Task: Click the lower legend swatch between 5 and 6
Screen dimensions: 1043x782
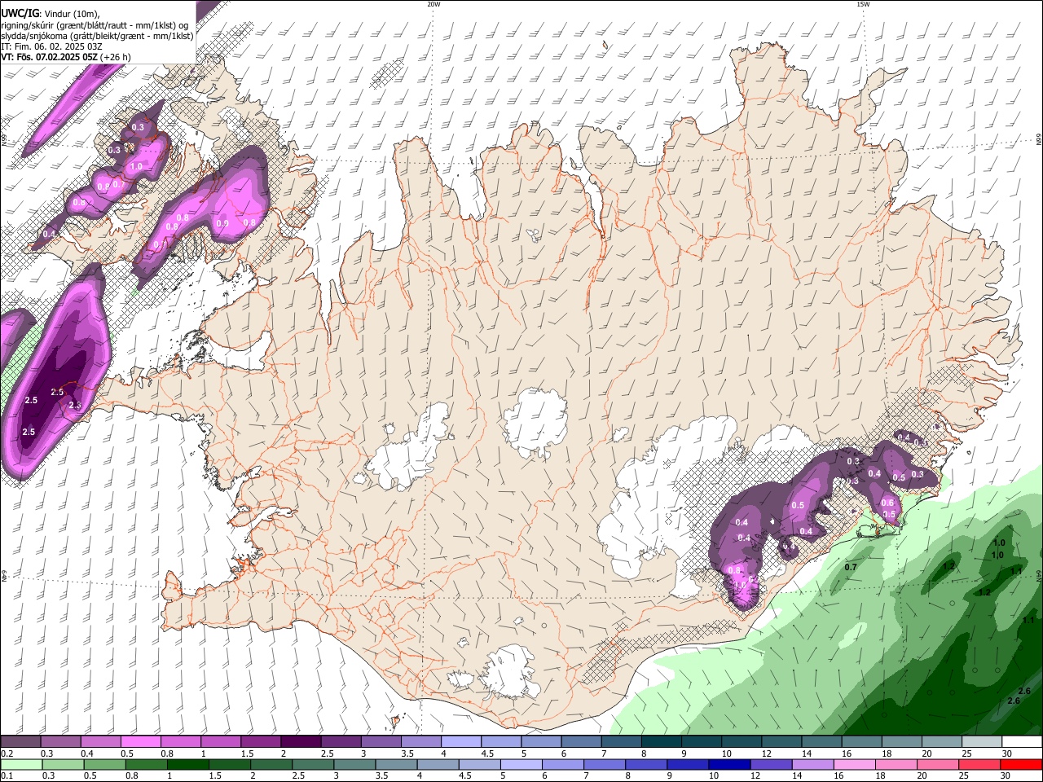Action: point(522,765)
